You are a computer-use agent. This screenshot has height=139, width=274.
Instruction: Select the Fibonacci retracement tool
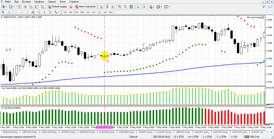39,12
